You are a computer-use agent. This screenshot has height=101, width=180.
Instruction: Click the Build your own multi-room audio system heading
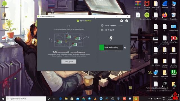click(69, 52)
